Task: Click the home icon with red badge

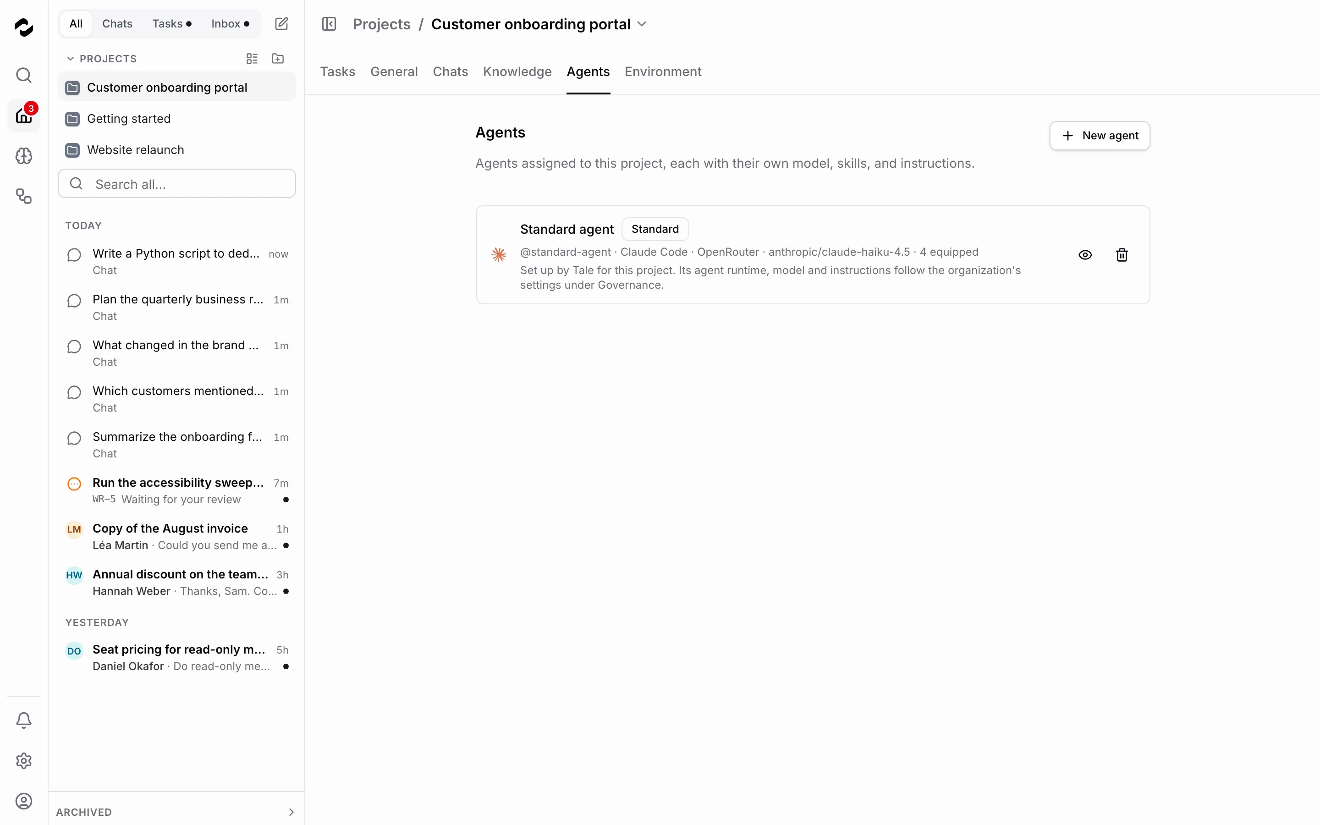Action: click(23, 115)
